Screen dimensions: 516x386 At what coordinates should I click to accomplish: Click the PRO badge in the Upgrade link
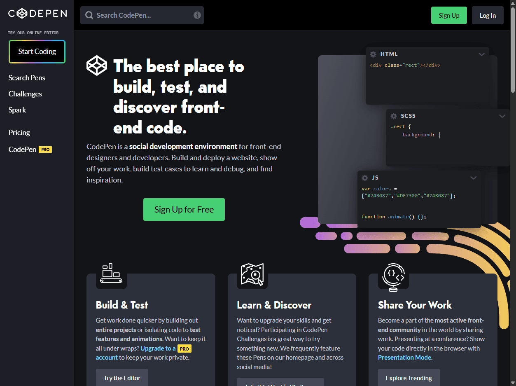(184, 349)
